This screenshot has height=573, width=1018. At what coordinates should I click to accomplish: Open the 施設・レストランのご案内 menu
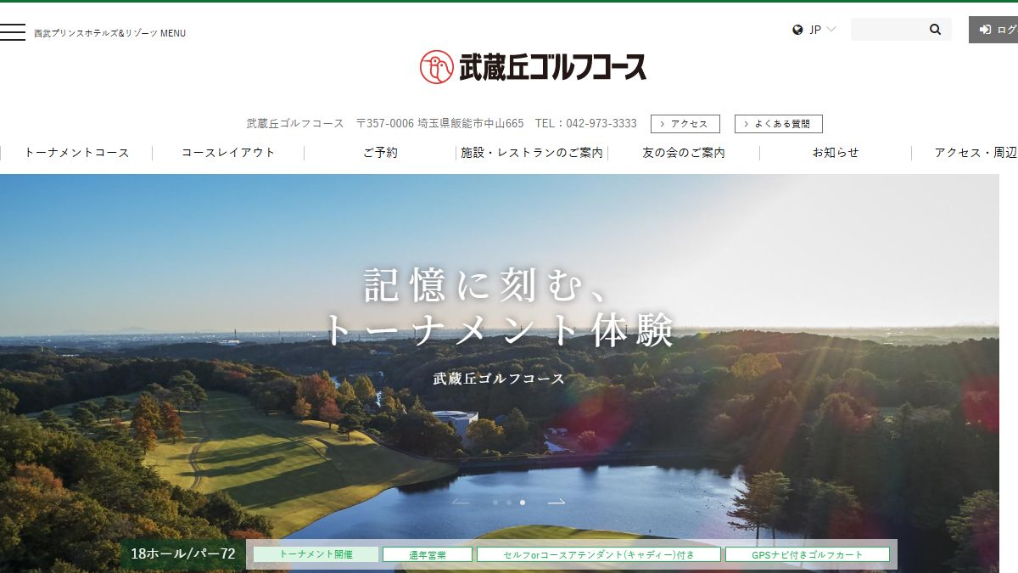(532, 153)
